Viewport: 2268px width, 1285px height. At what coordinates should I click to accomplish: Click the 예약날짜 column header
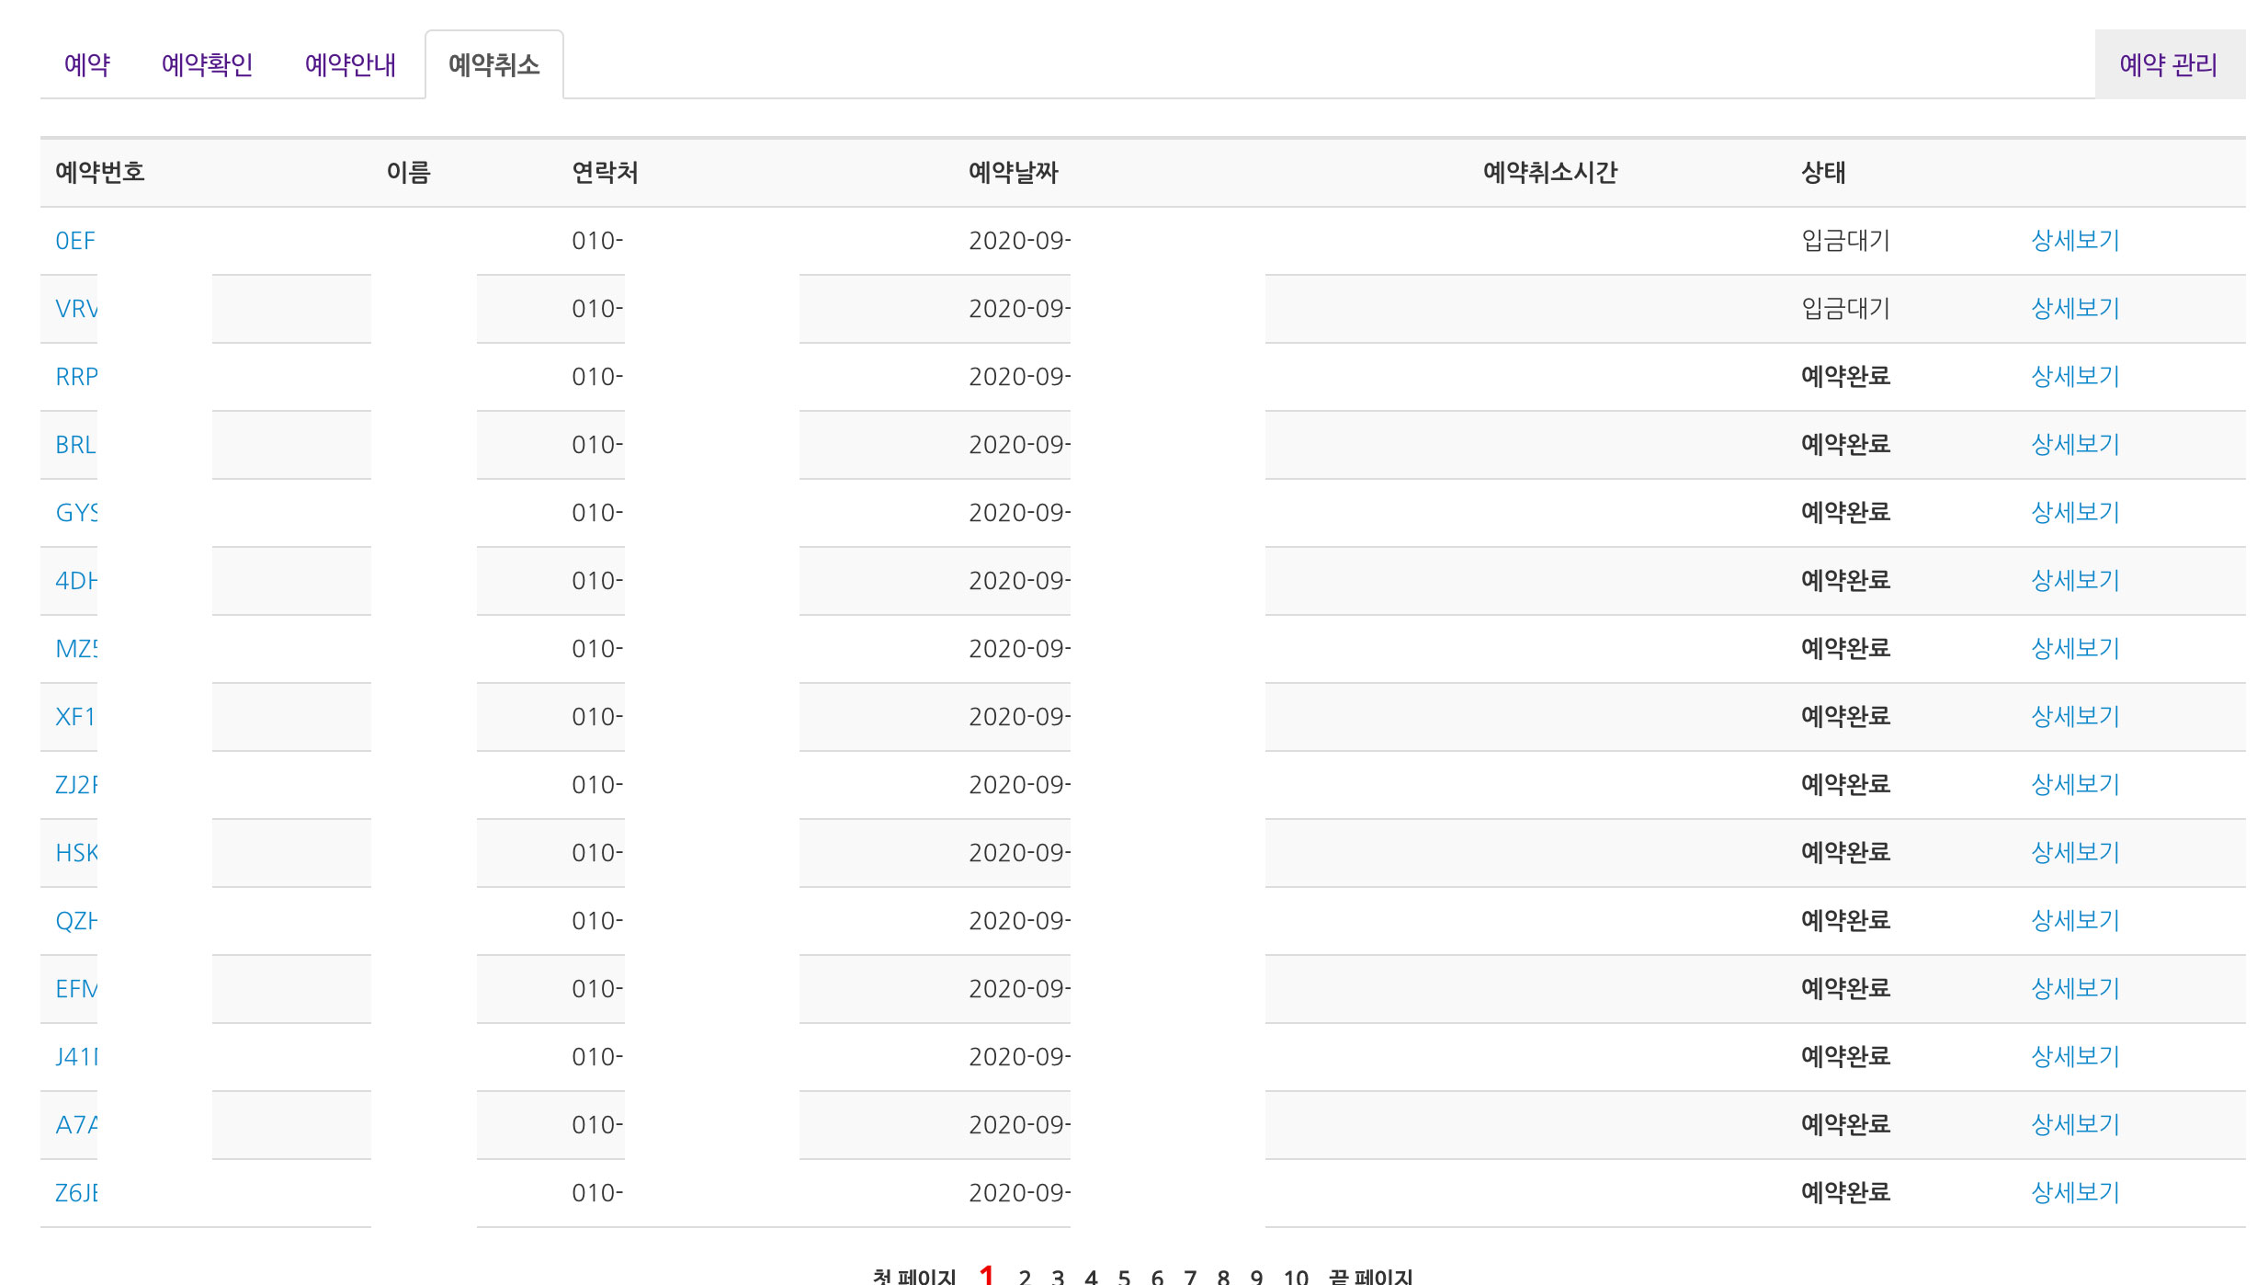(x=1014, y=173)
